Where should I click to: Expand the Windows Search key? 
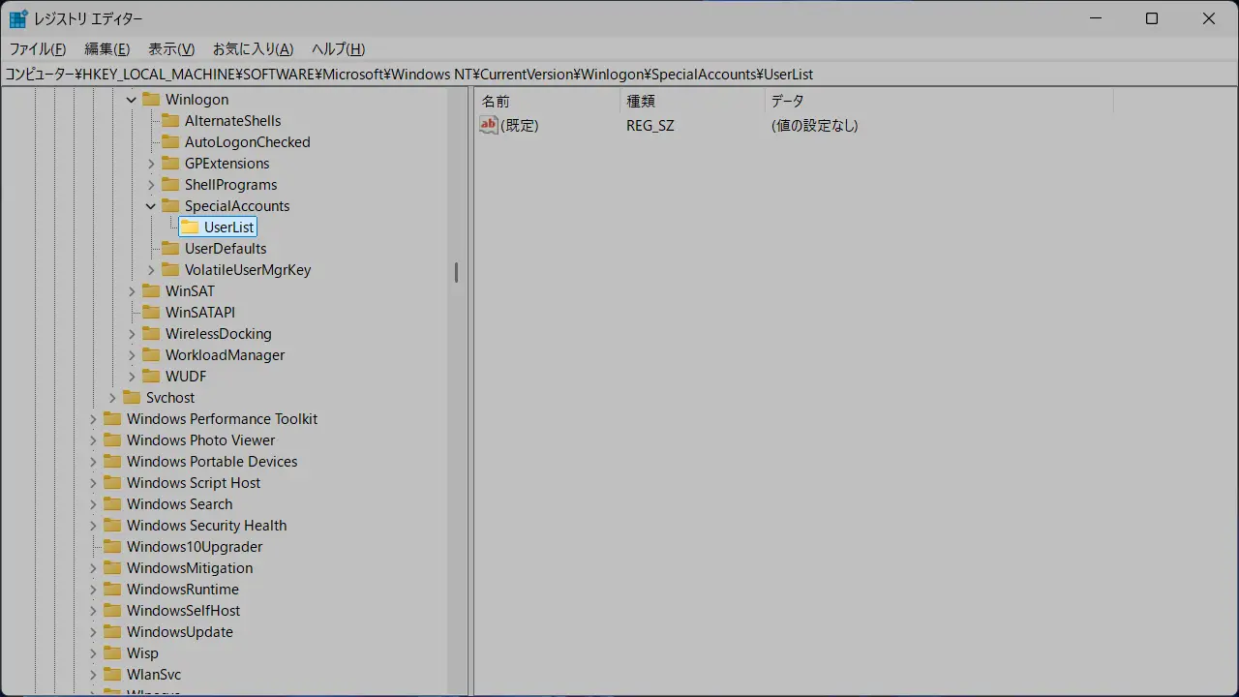pos(93,504)
